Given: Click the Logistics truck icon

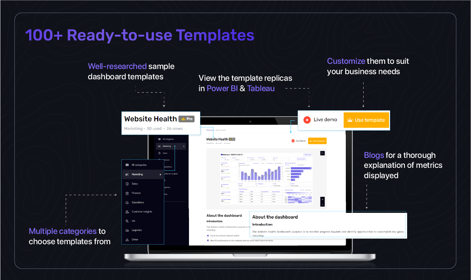Looking at the screenshot, I should 127,230.
